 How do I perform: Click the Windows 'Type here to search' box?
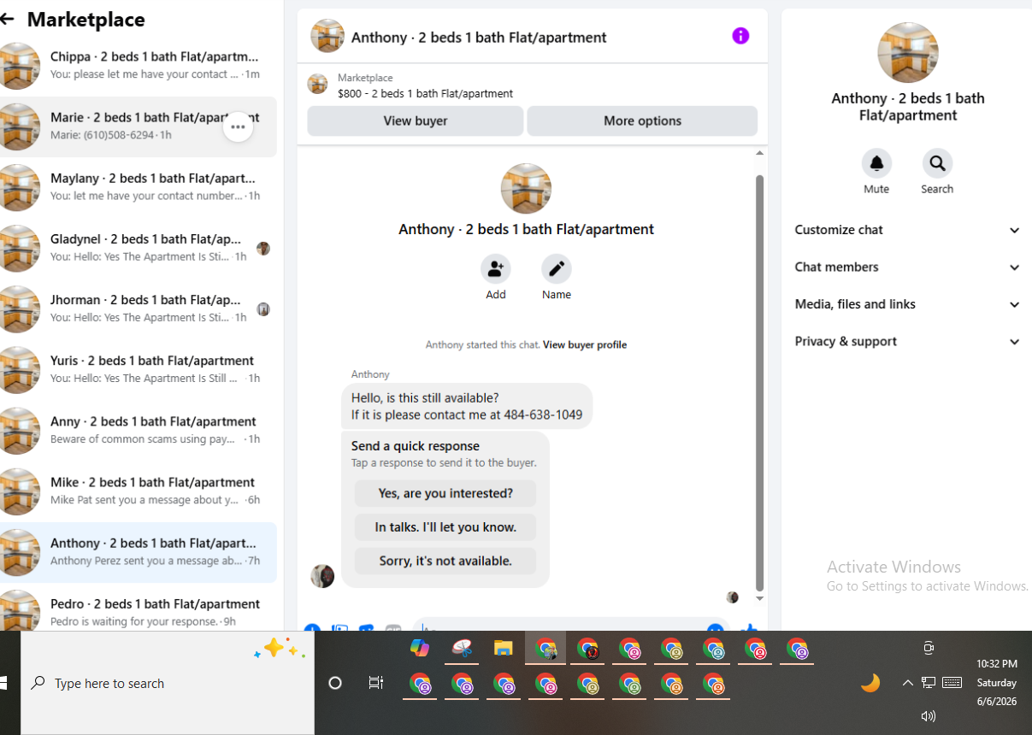(168, 683)
